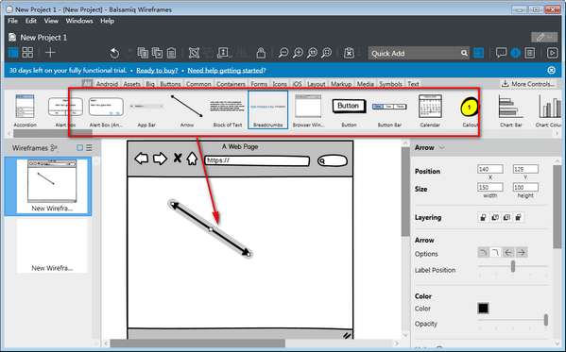This screenshot has height=352, width=566.
Task: Click the Lock icon in toolbar
Action: [261, 54]
